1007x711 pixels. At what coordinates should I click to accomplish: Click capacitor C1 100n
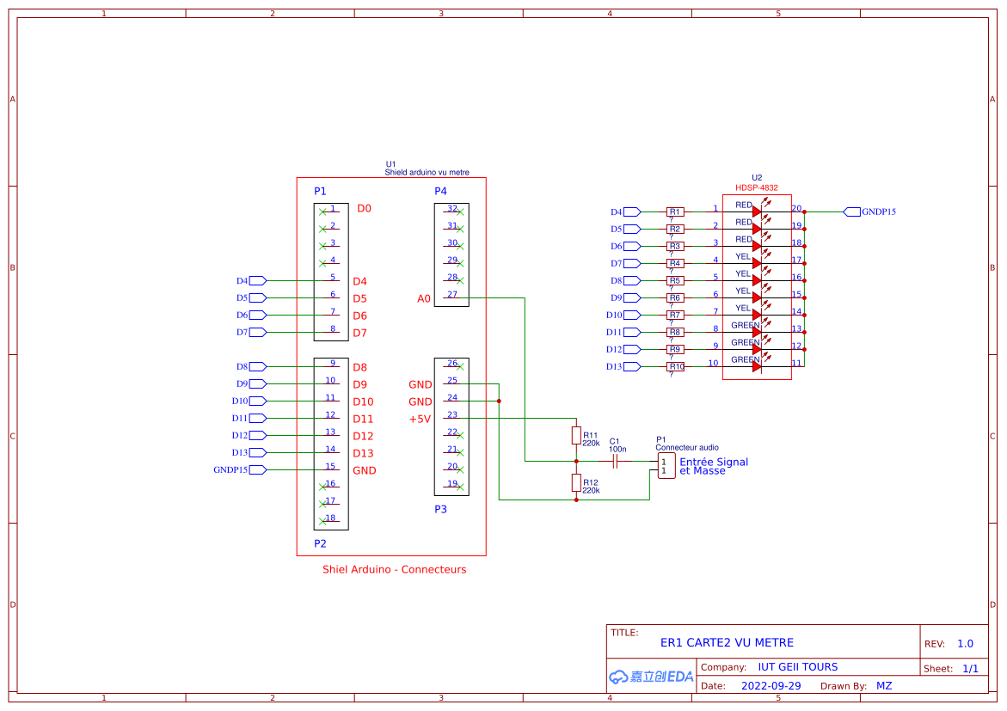(x=615, y=462)
